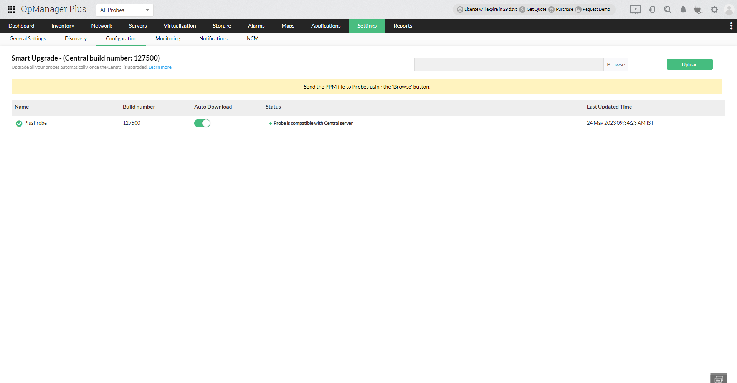Click the chat icon at bottom right
The height and width of the screenshot is (383, 737).
click(719, 379)
